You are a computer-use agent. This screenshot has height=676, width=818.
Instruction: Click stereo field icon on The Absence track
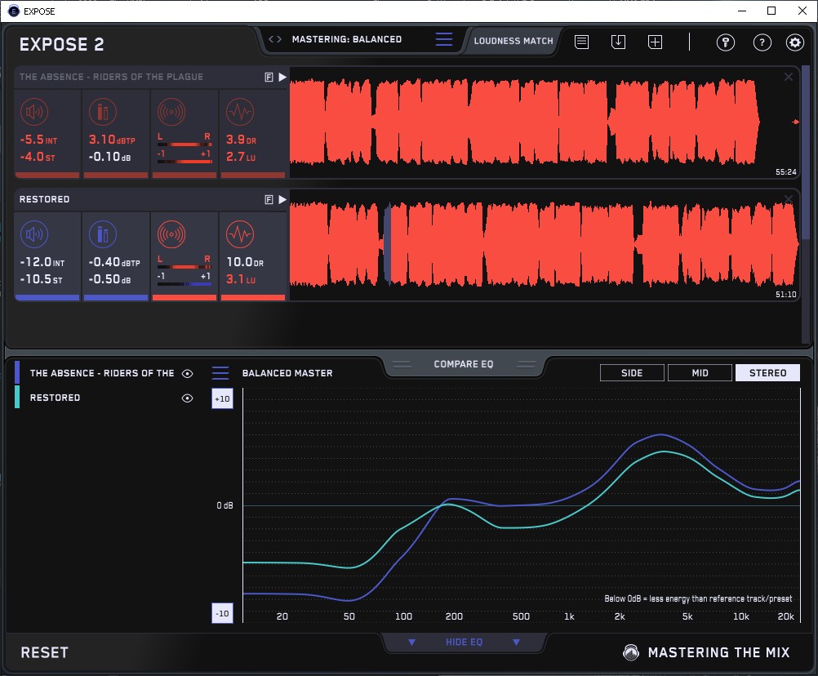pyautogui.click(x=171, y=112)
